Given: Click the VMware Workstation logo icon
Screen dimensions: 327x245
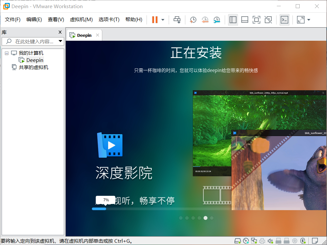Looking at the screenshot, I should pos(6,6).
